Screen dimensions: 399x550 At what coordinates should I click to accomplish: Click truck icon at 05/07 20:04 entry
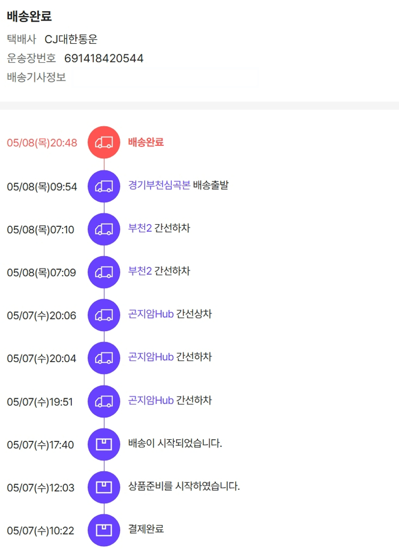point(104,358)
